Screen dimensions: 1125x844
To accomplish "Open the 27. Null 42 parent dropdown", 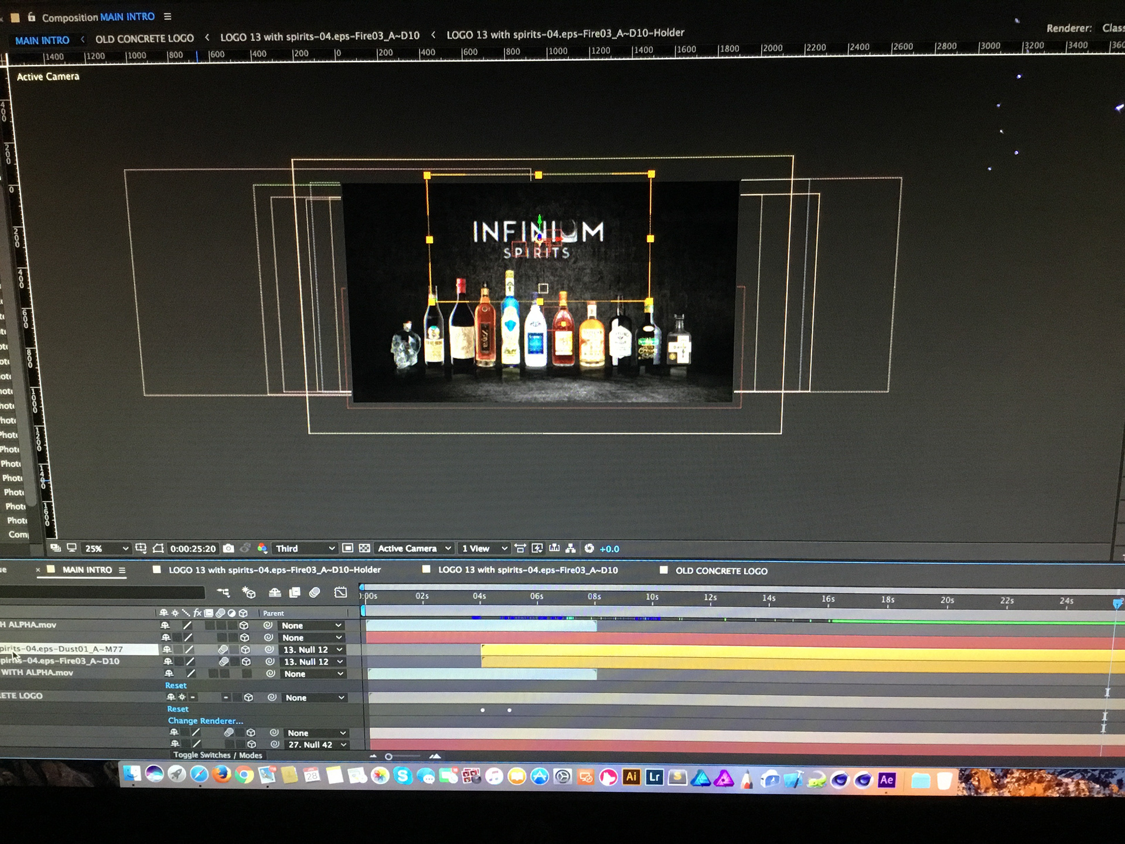I will pyautogui.click(x=317, y=744).
